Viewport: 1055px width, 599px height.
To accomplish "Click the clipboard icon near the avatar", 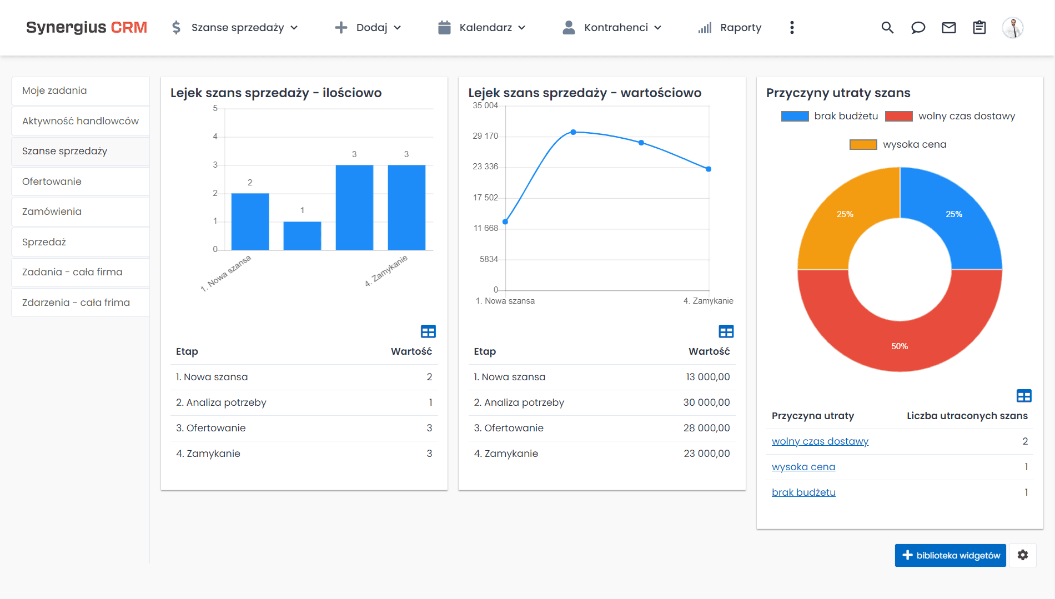I will point(979,27).
